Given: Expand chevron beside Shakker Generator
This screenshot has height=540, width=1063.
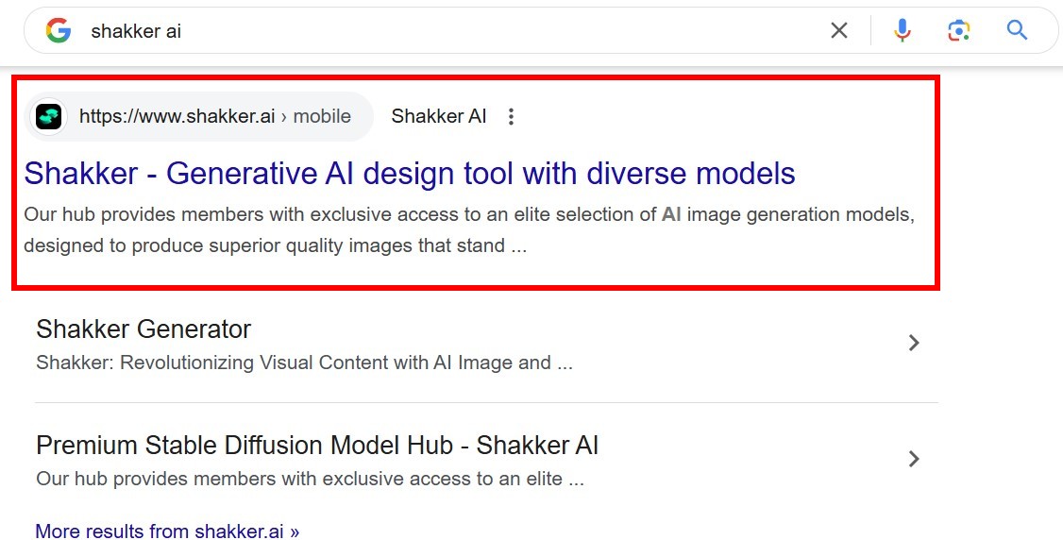Looking at the screenshot, I should click(x=914, y=343).
